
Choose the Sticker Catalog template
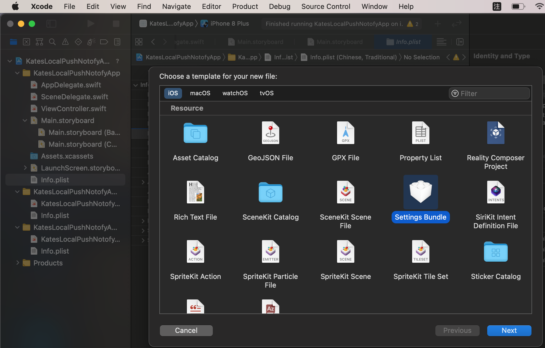point(496,251)
